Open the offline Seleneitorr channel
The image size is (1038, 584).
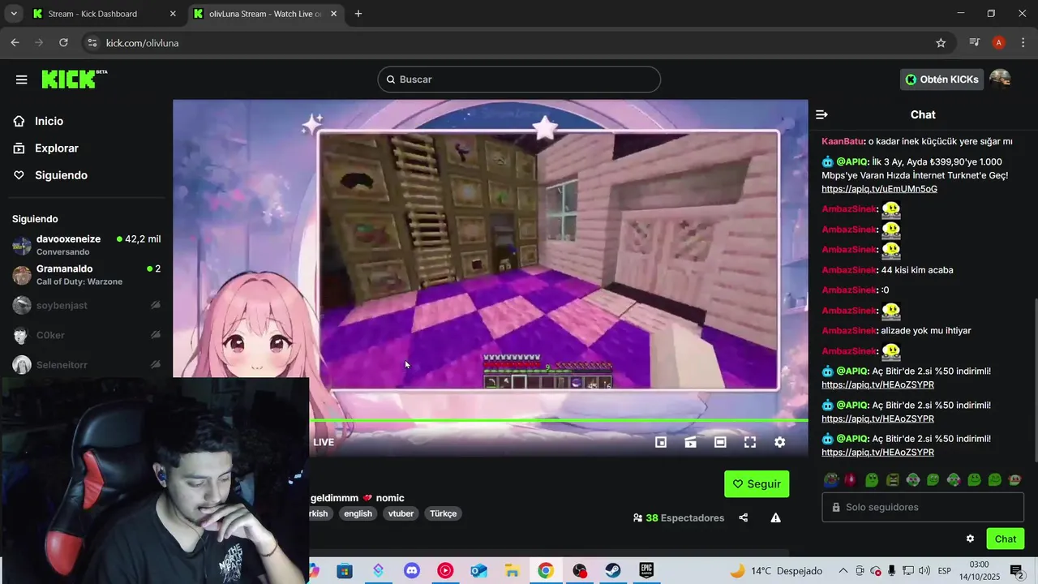[86, 365]
